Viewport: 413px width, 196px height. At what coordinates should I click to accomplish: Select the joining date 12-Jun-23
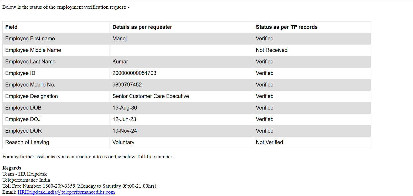pyautogui.click(x=124, y=119)
